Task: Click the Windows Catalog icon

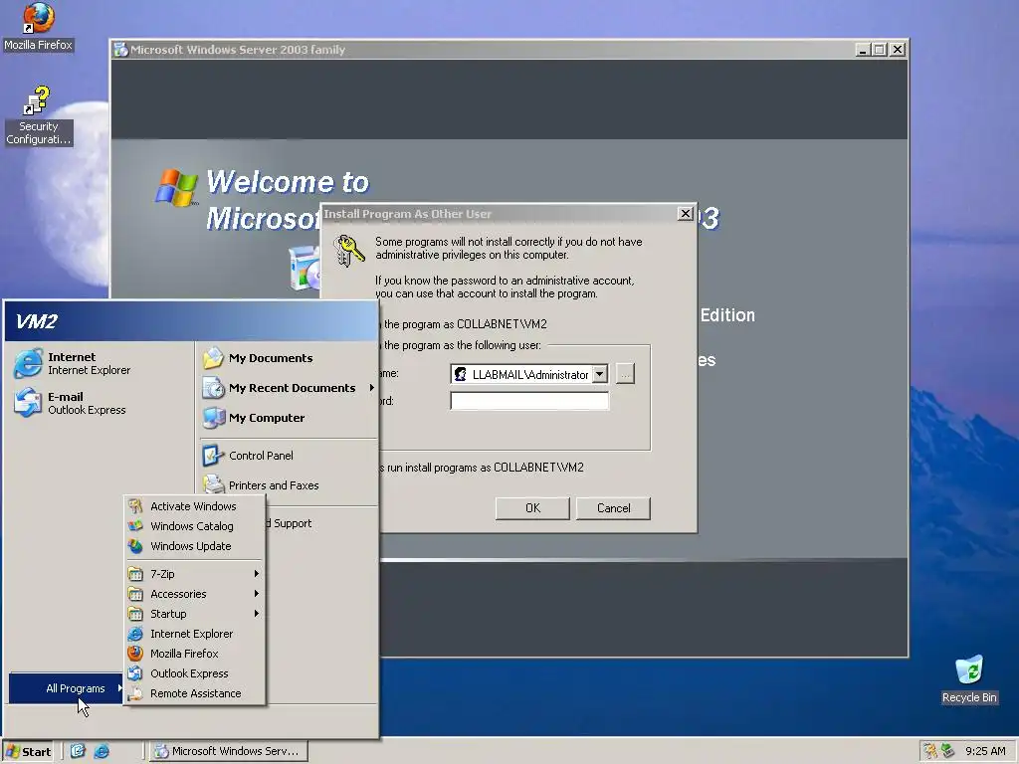Action: click(x=135, y=526)
